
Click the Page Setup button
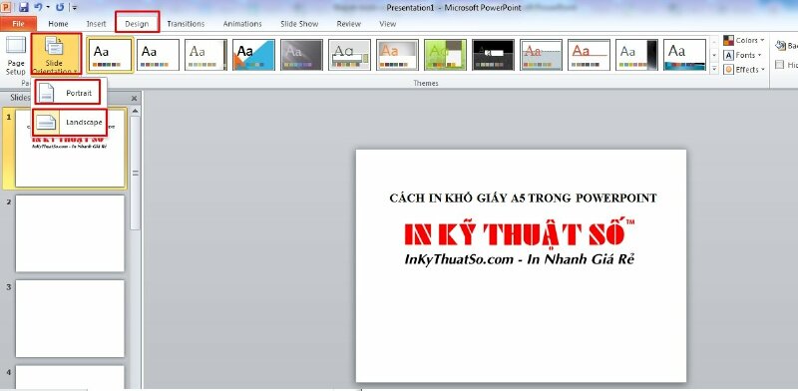16,55
